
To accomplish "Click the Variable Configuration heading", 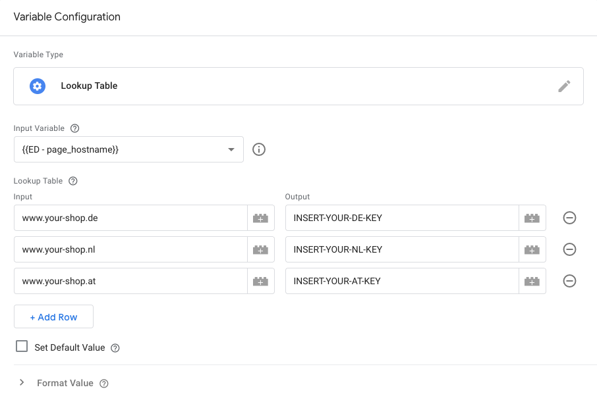I will [x=67, y=16].
